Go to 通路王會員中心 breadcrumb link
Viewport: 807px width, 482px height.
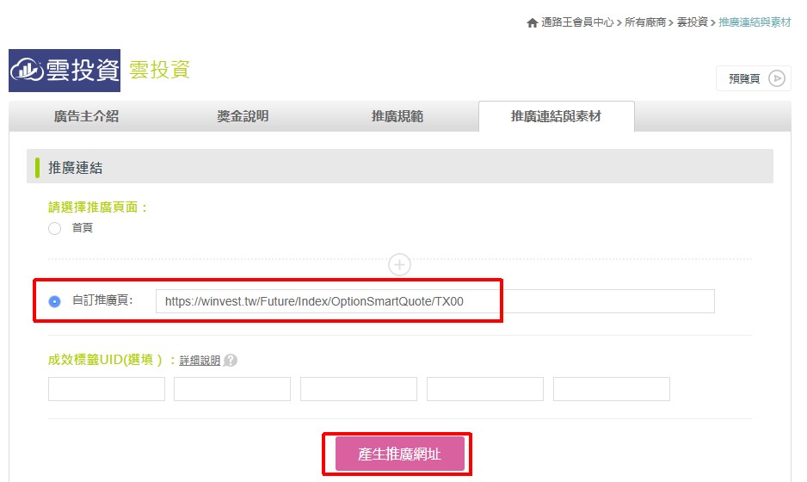tap(577, 22)
